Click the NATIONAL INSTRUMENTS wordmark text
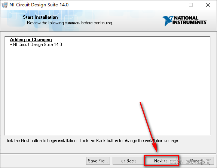Screen dimensions: 217x168 [190, 20]
